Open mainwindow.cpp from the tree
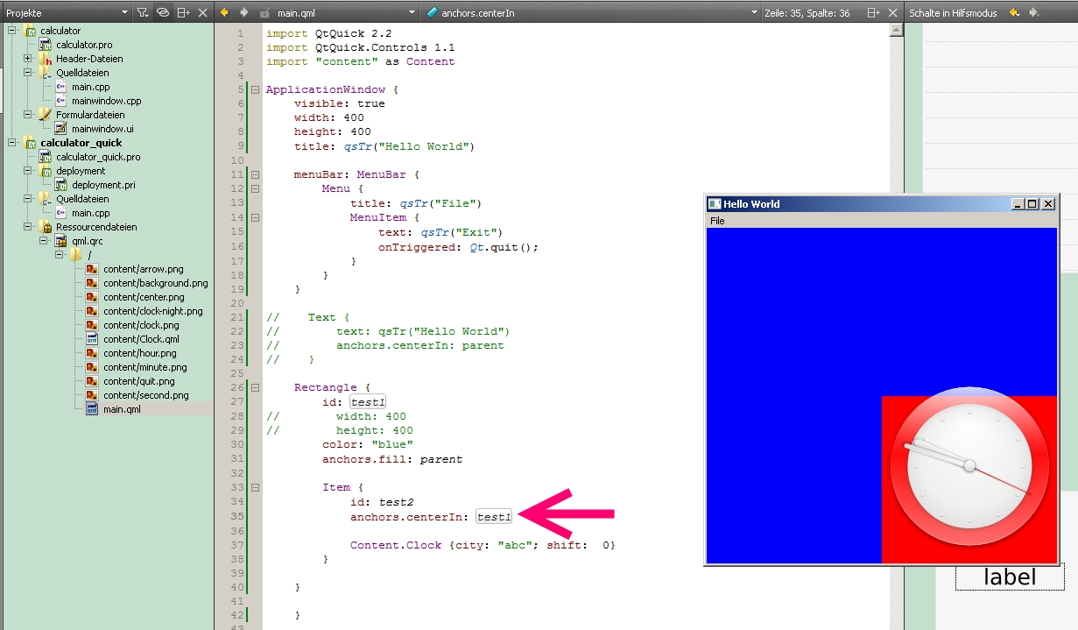1078x630 pixels. 106,101
